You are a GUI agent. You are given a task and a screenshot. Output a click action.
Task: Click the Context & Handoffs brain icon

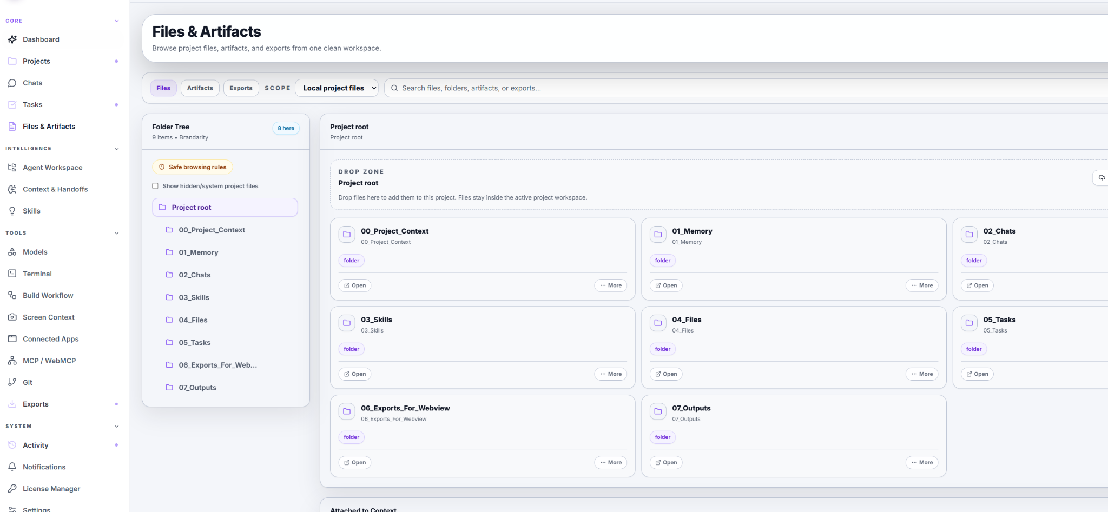(12, 189)
